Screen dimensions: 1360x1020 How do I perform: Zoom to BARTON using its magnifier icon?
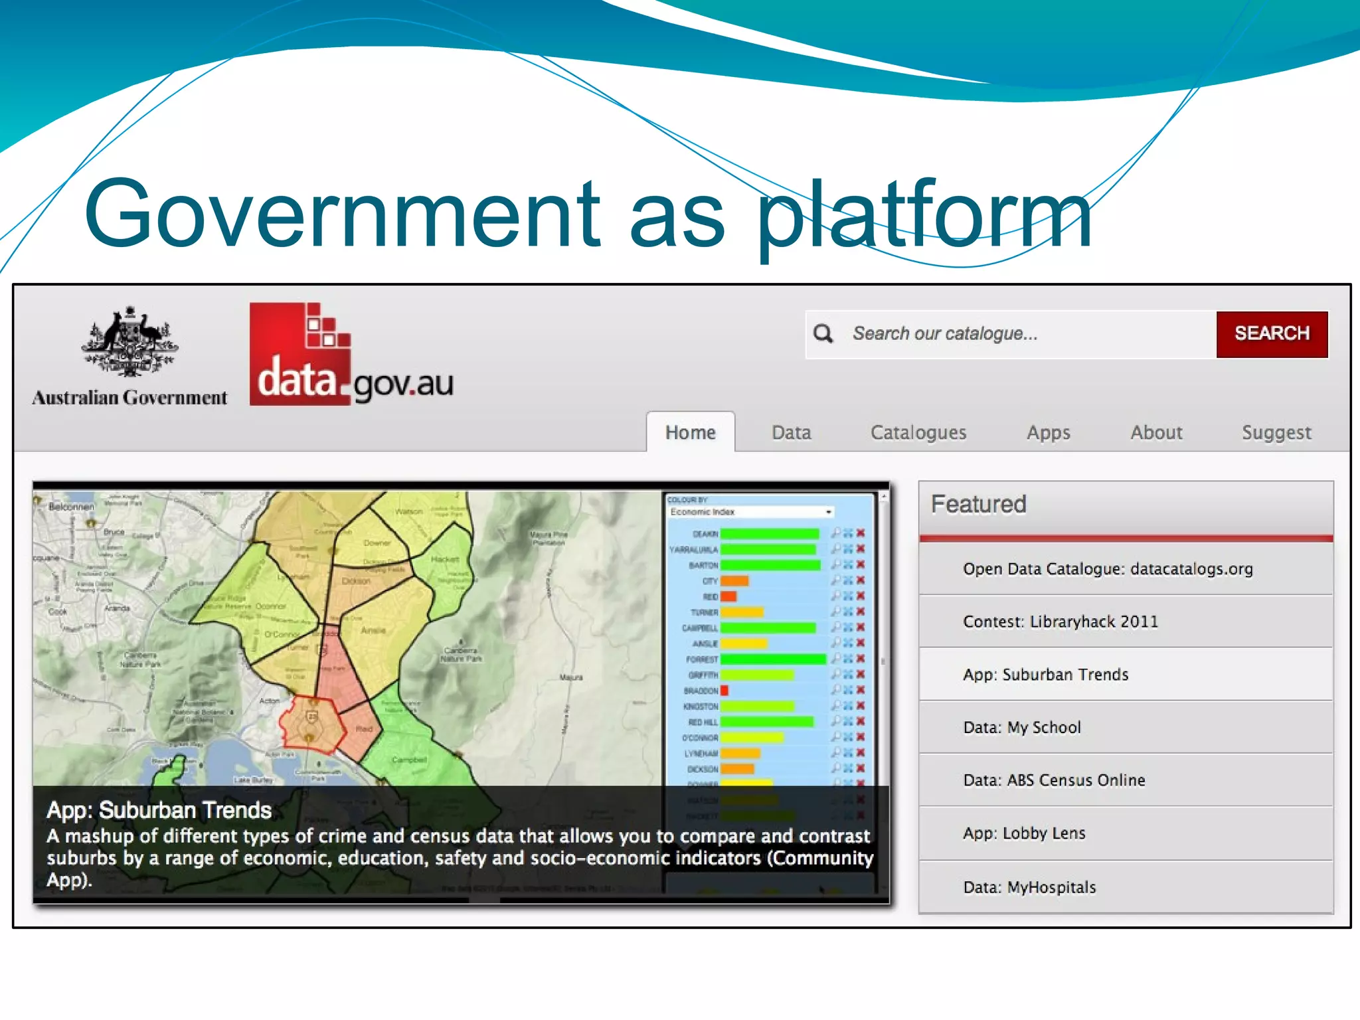tap(836, 564)
